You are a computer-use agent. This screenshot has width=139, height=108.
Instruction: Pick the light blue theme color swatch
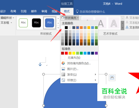93,28
